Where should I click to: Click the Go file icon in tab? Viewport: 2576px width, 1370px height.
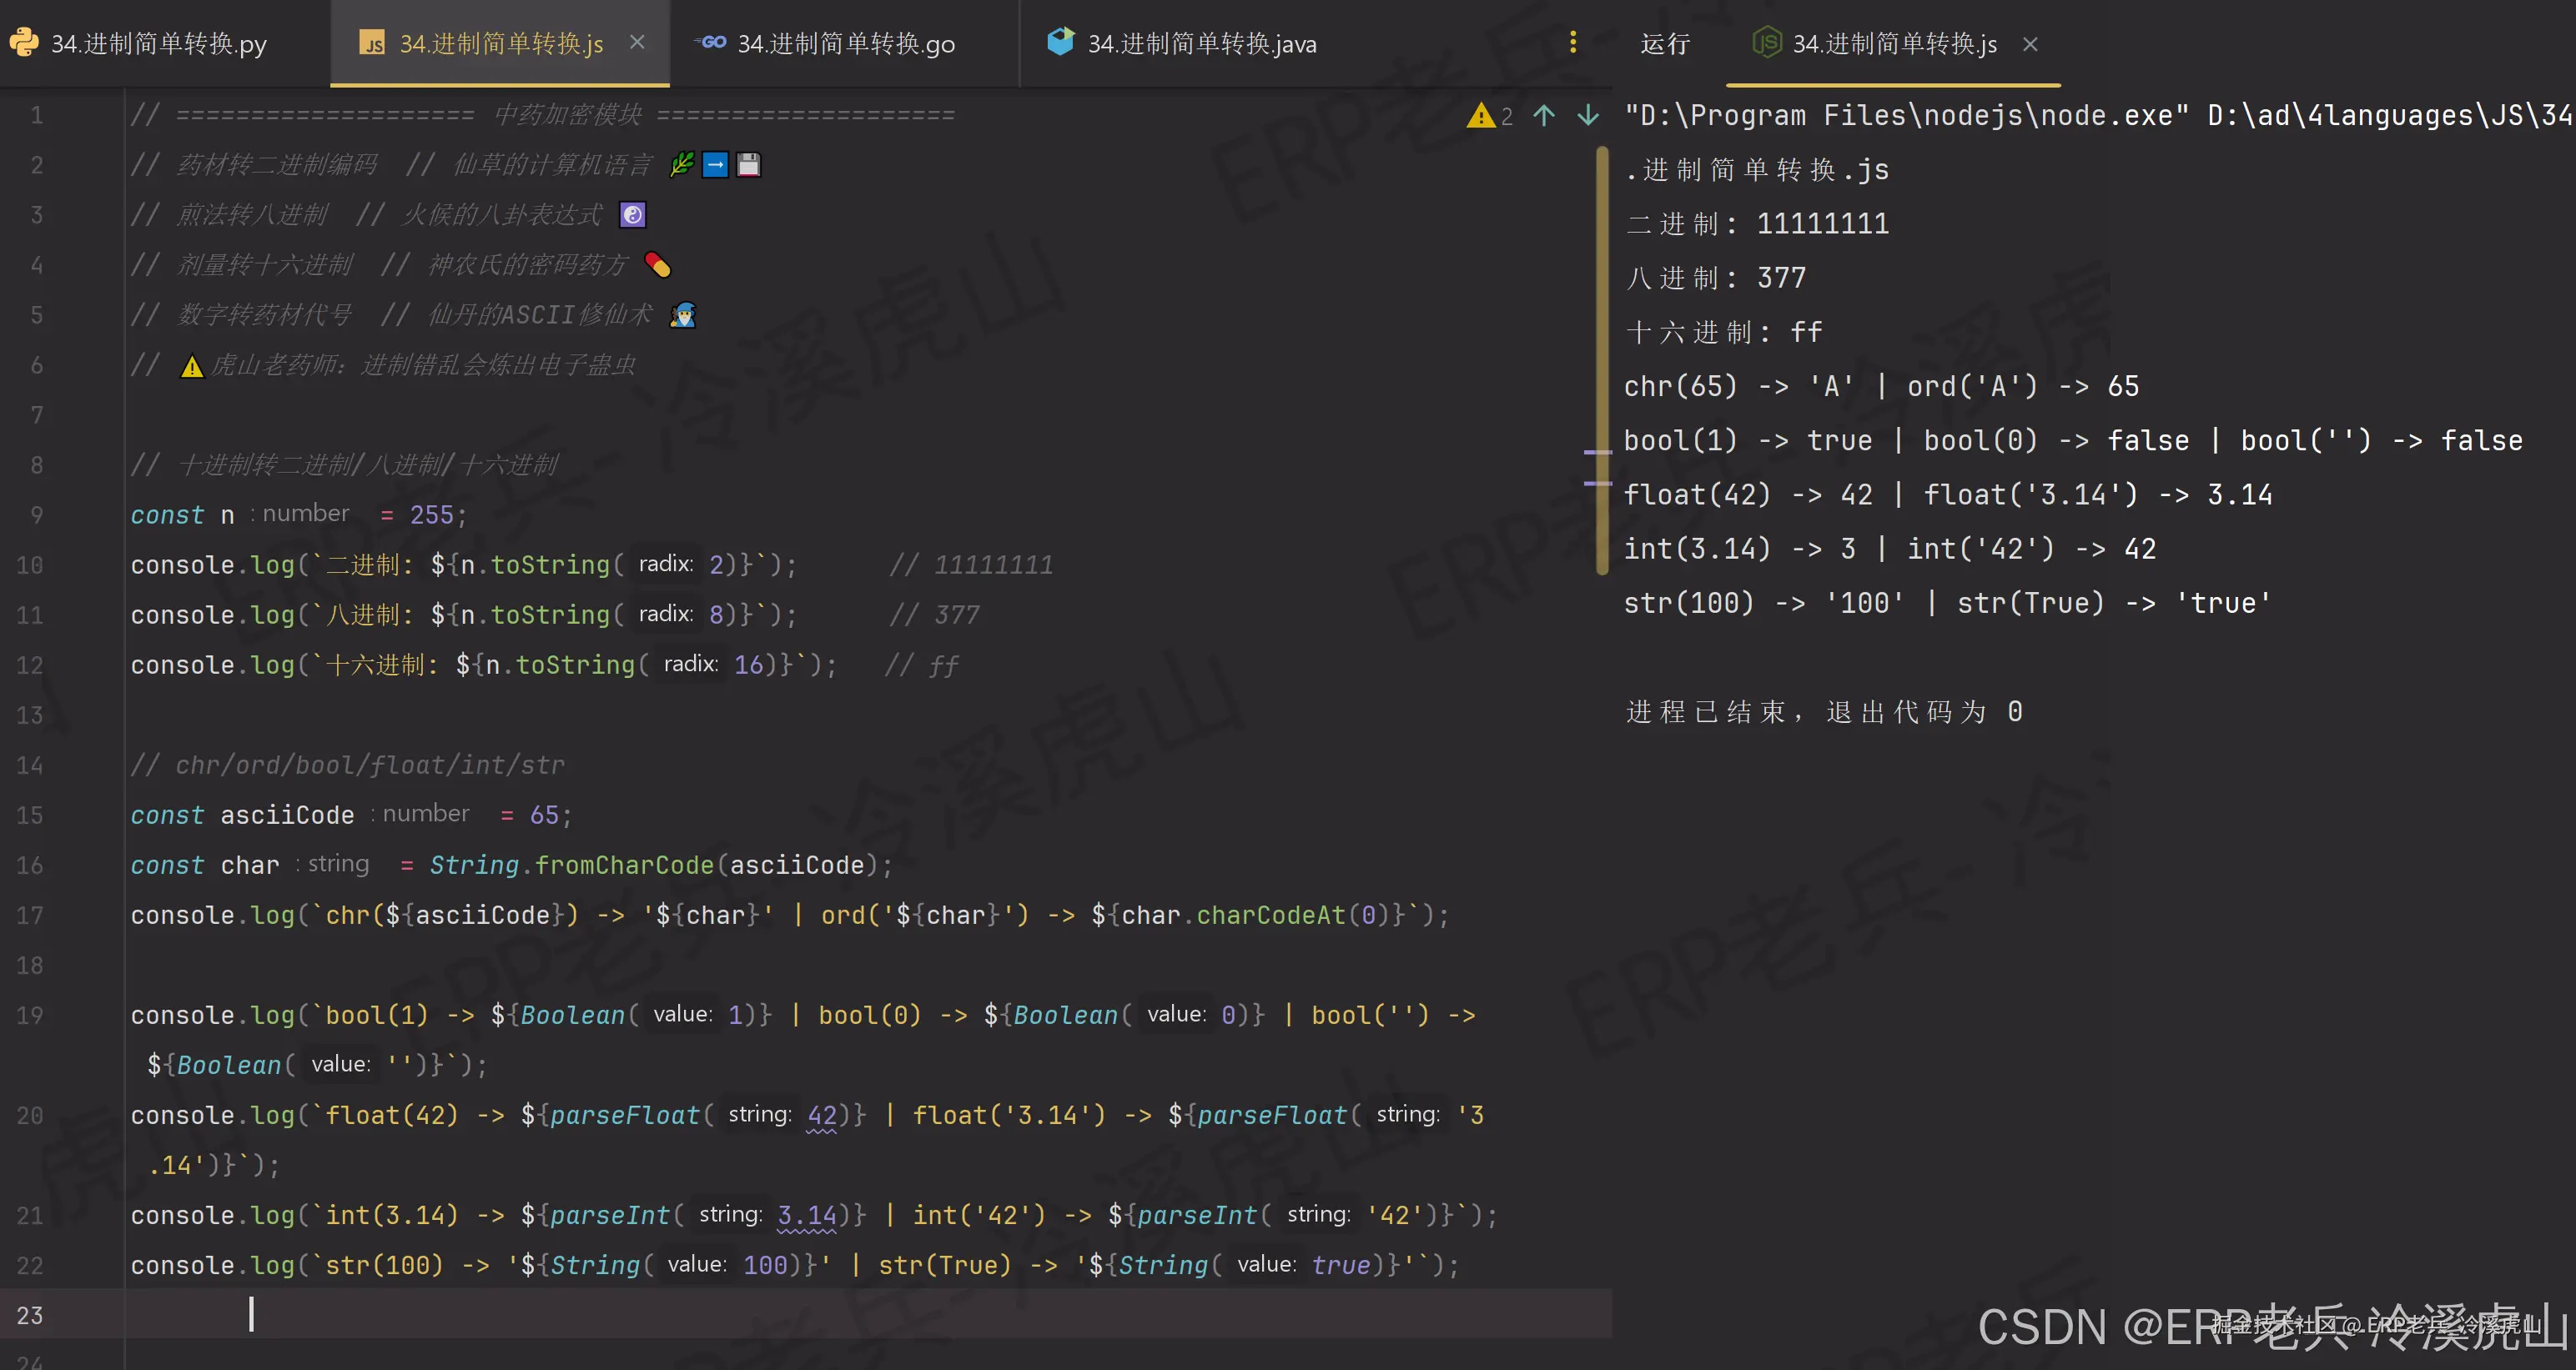[711, 42]
